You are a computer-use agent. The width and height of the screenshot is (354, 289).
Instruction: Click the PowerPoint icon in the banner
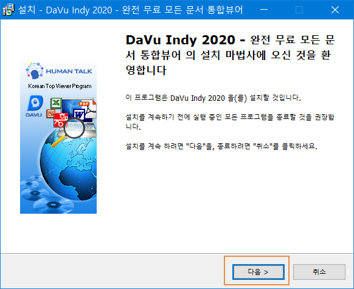(x=50, y=114)
